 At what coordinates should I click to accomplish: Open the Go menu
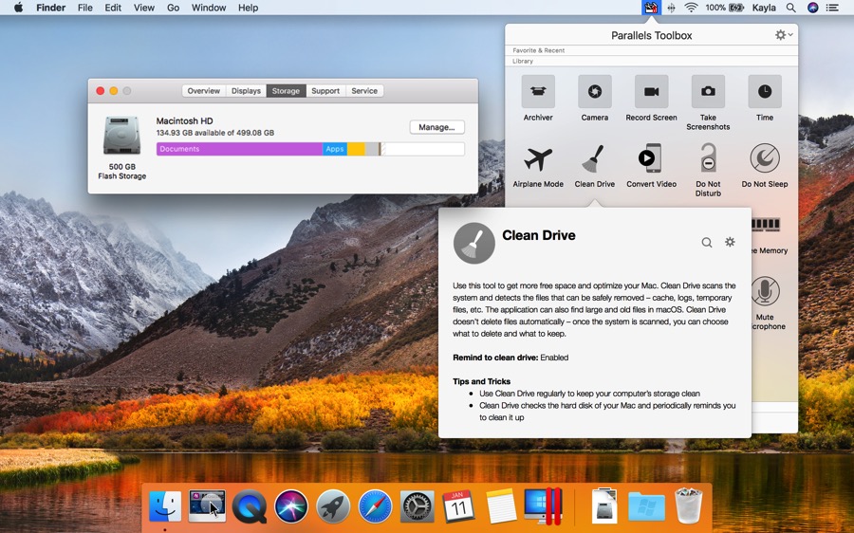point(174,8)
